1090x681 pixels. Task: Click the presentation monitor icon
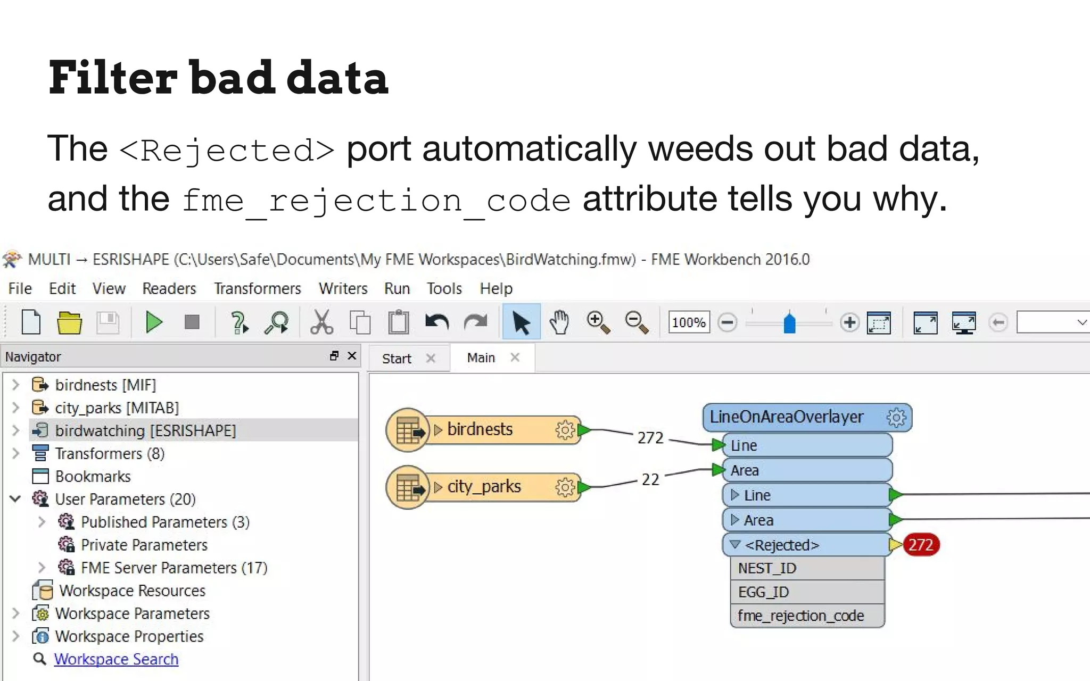pos(964,322)
